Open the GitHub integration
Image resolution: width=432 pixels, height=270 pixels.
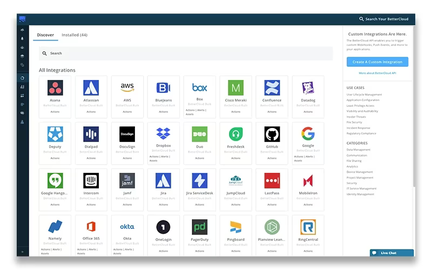pyautogui.click(x=272, y=143)
